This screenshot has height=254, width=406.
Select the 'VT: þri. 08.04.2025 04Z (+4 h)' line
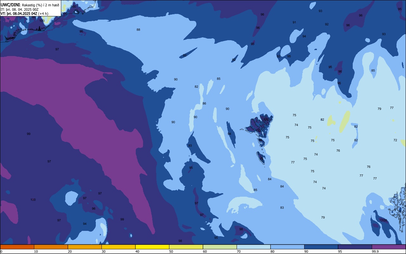click(24, 14)
